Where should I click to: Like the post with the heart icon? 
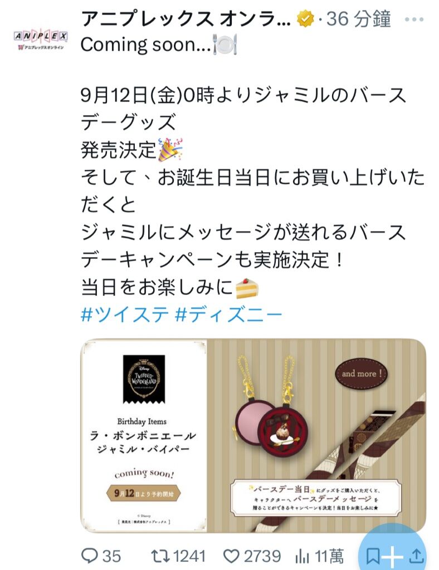click(231, 556)
